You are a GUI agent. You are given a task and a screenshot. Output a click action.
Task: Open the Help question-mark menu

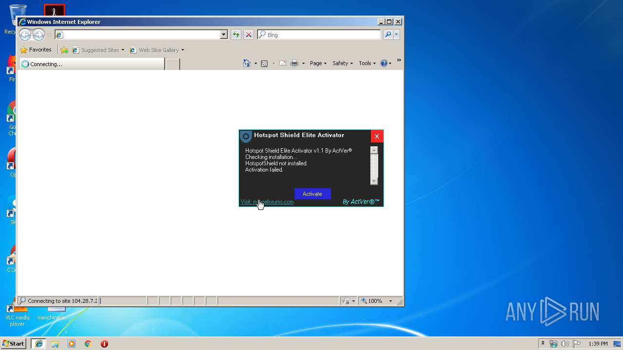coord(386,63)
